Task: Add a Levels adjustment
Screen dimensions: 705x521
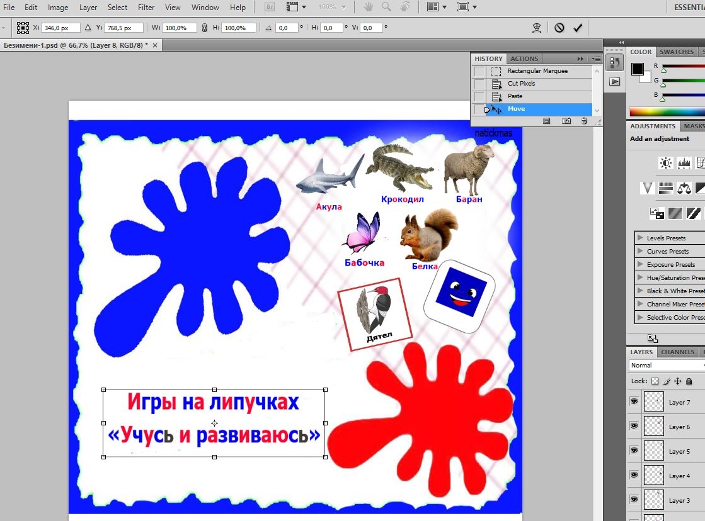Action: point(684,162)
